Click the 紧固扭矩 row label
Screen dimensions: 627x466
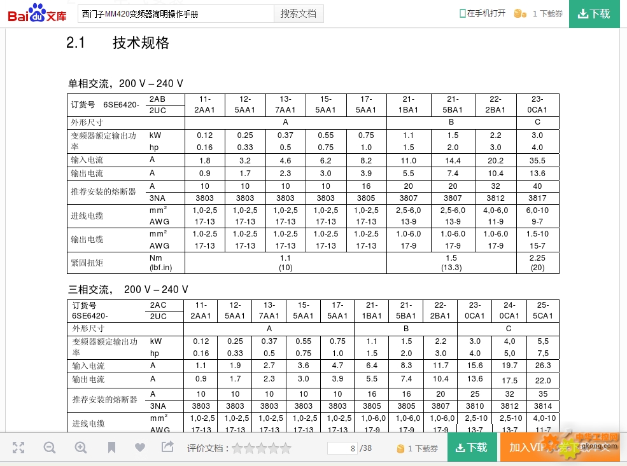pos(87,263)
